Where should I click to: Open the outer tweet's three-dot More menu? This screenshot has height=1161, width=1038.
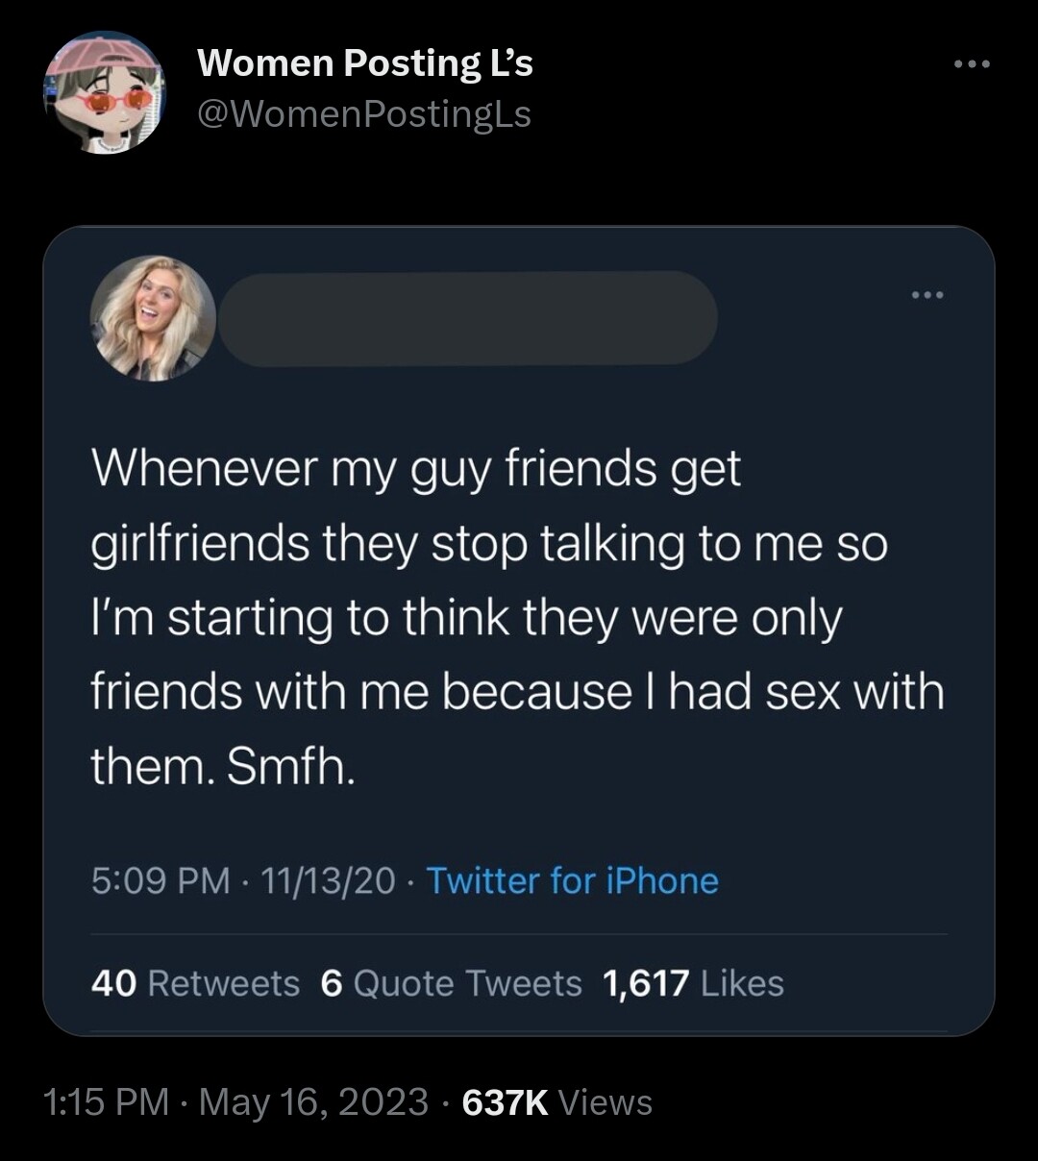970,65
